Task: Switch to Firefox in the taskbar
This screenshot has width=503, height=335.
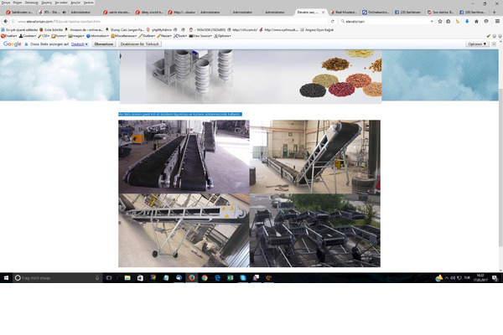Action: point(191,278)
